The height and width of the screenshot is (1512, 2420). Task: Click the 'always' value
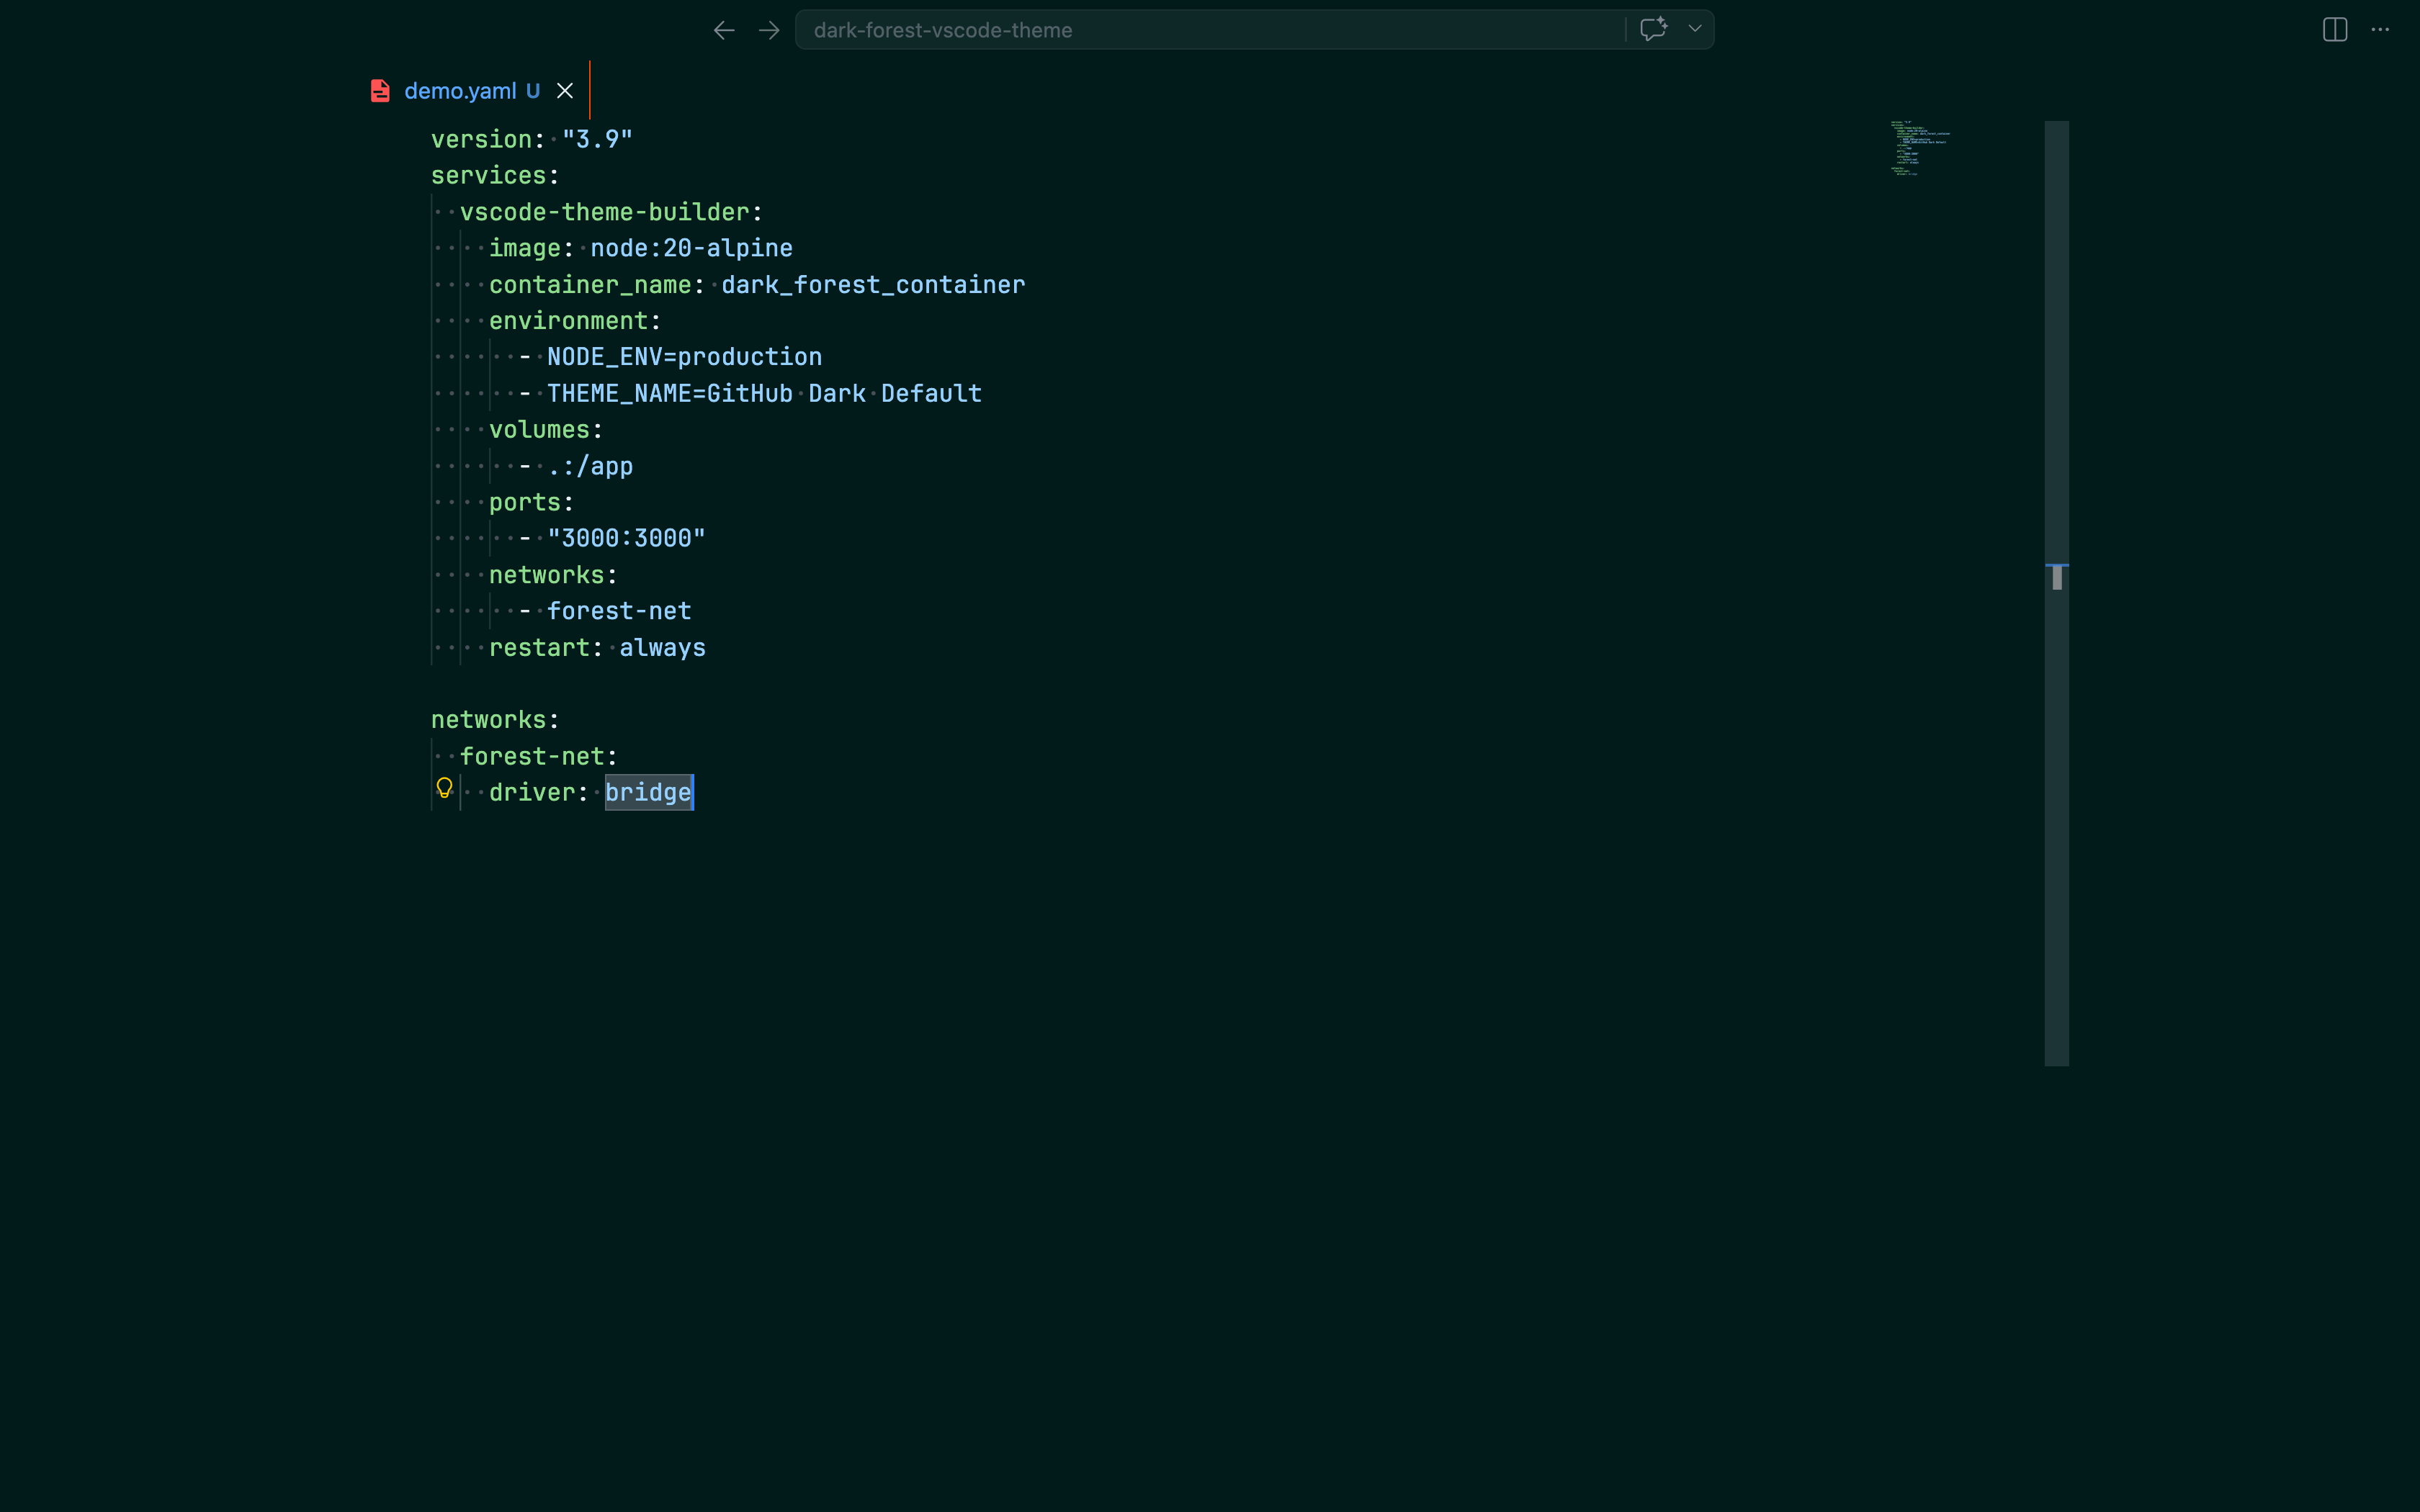[663, 648]
